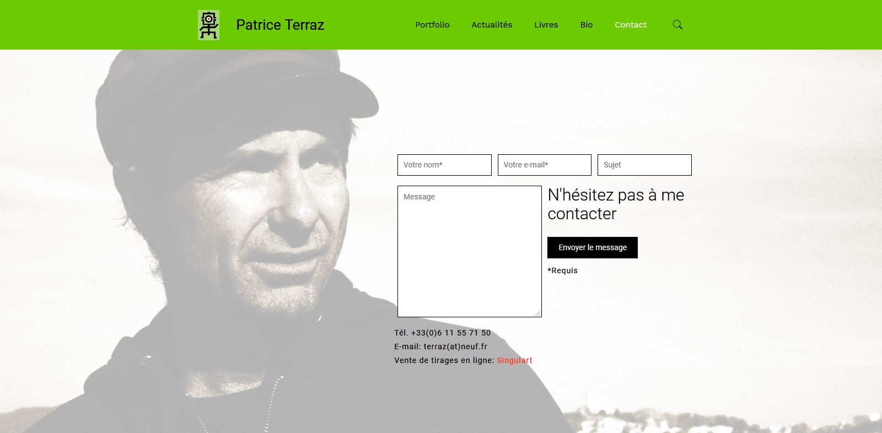Screen dimensions: 882x433
Task: Click the *Requis note
Action: pyautogui.click(x=562, y=270)
